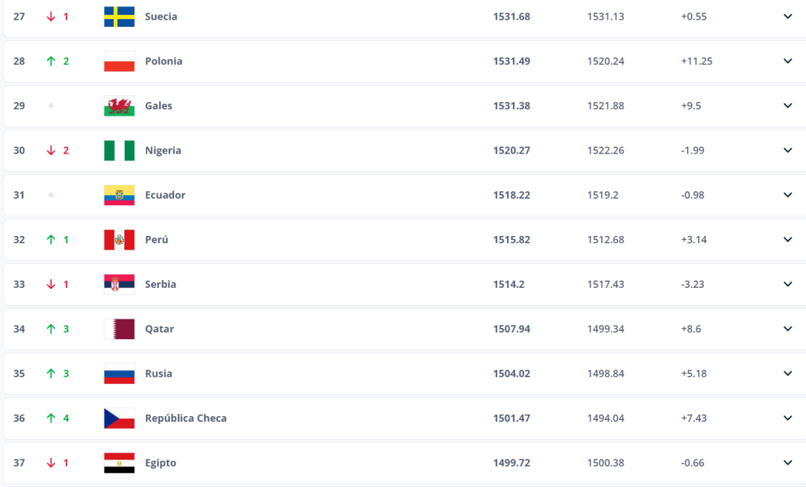
Task: Click the Sweden flag icon
Action: pos(119,17)
